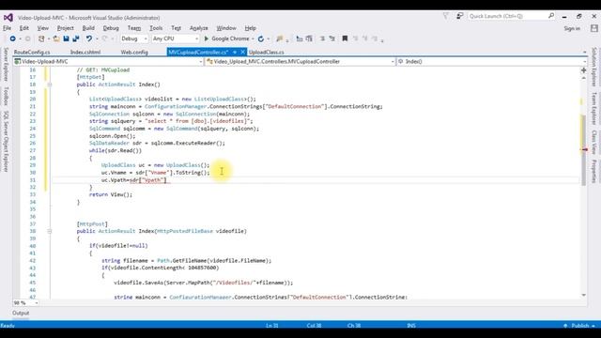Click the Navigate Forward toolbar icon
This screenshot has height=338, width=601.
pos(27,38)
